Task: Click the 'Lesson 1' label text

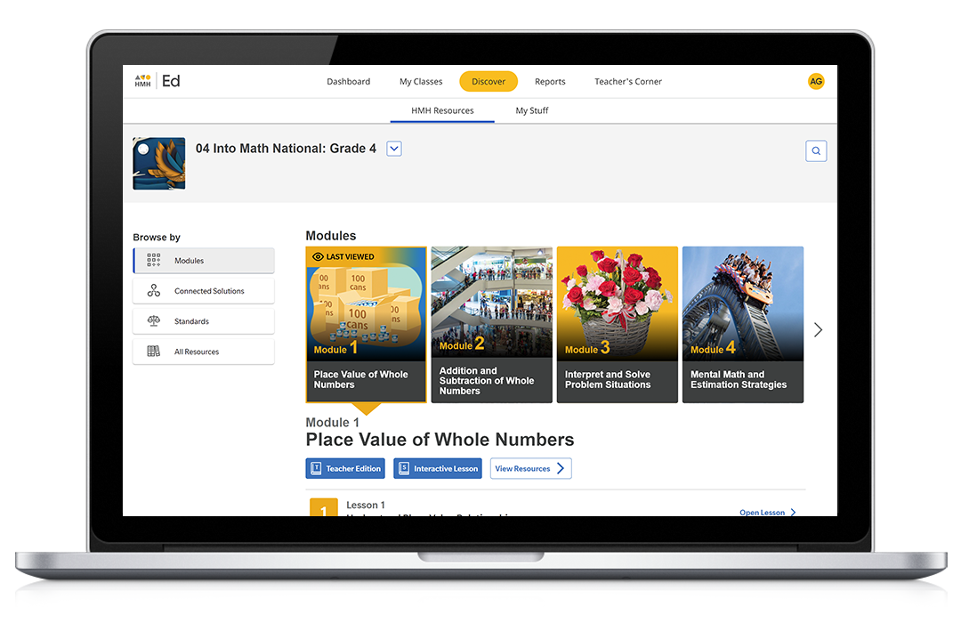Action: click(366, 506)
